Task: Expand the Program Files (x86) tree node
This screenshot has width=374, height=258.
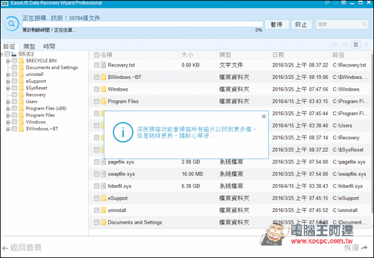Action: click(x=8, y=109)
